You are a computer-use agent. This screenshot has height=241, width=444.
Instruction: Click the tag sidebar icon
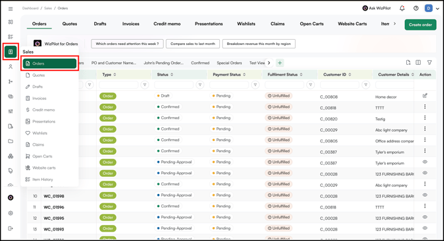tap(11, 171)
